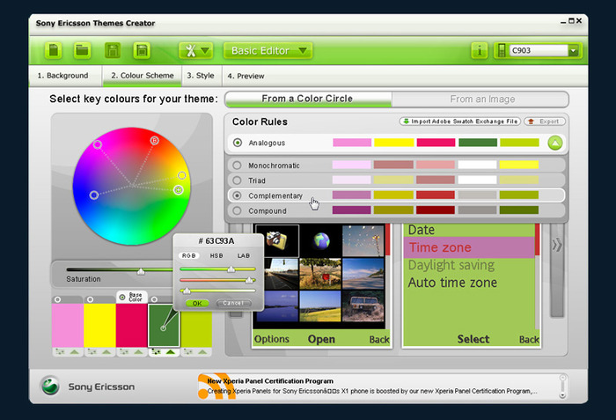The height and width of the screenshot is (420, 616).
Task: Switch to From an Image tab
Action: point(482,99)
